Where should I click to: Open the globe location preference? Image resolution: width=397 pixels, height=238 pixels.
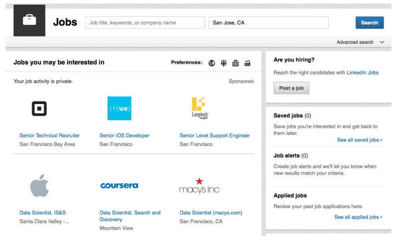[212, 63]
